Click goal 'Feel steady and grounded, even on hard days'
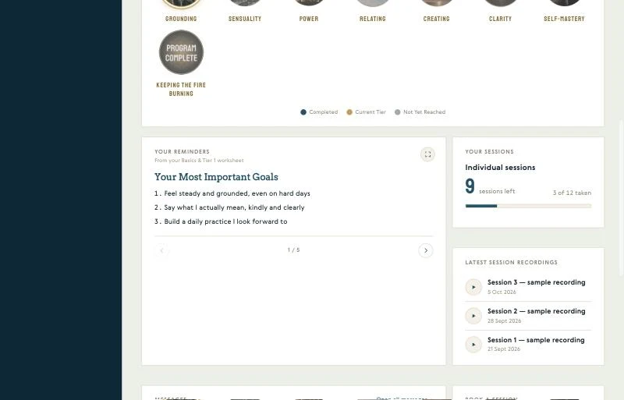 pos(237,193)
